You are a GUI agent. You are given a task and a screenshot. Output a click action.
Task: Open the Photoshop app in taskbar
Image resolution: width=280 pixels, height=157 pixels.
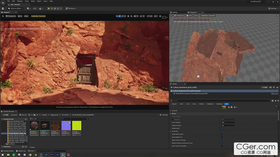46,155
